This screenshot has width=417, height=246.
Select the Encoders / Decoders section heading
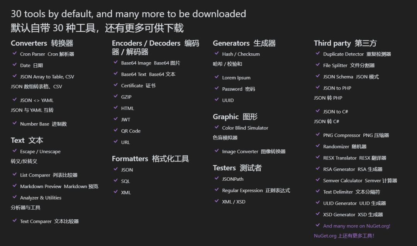pos(155,47)
